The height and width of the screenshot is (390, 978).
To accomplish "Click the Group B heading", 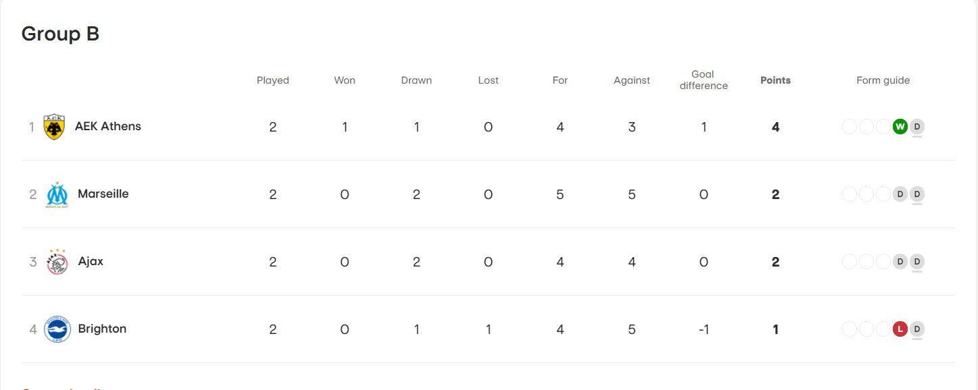I will coord(60,34).
